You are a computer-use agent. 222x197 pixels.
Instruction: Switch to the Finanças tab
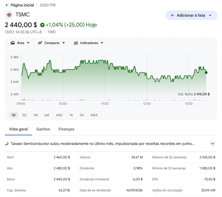click(x=66, y=129)
